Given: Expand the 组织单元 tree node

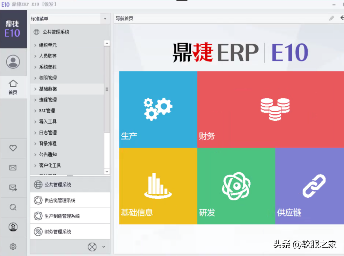Looking at the screenshot, I should [x=35, y=45].
